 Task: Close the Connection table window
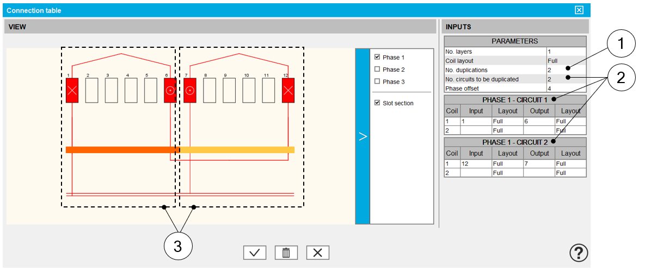[x=579, y=10]
